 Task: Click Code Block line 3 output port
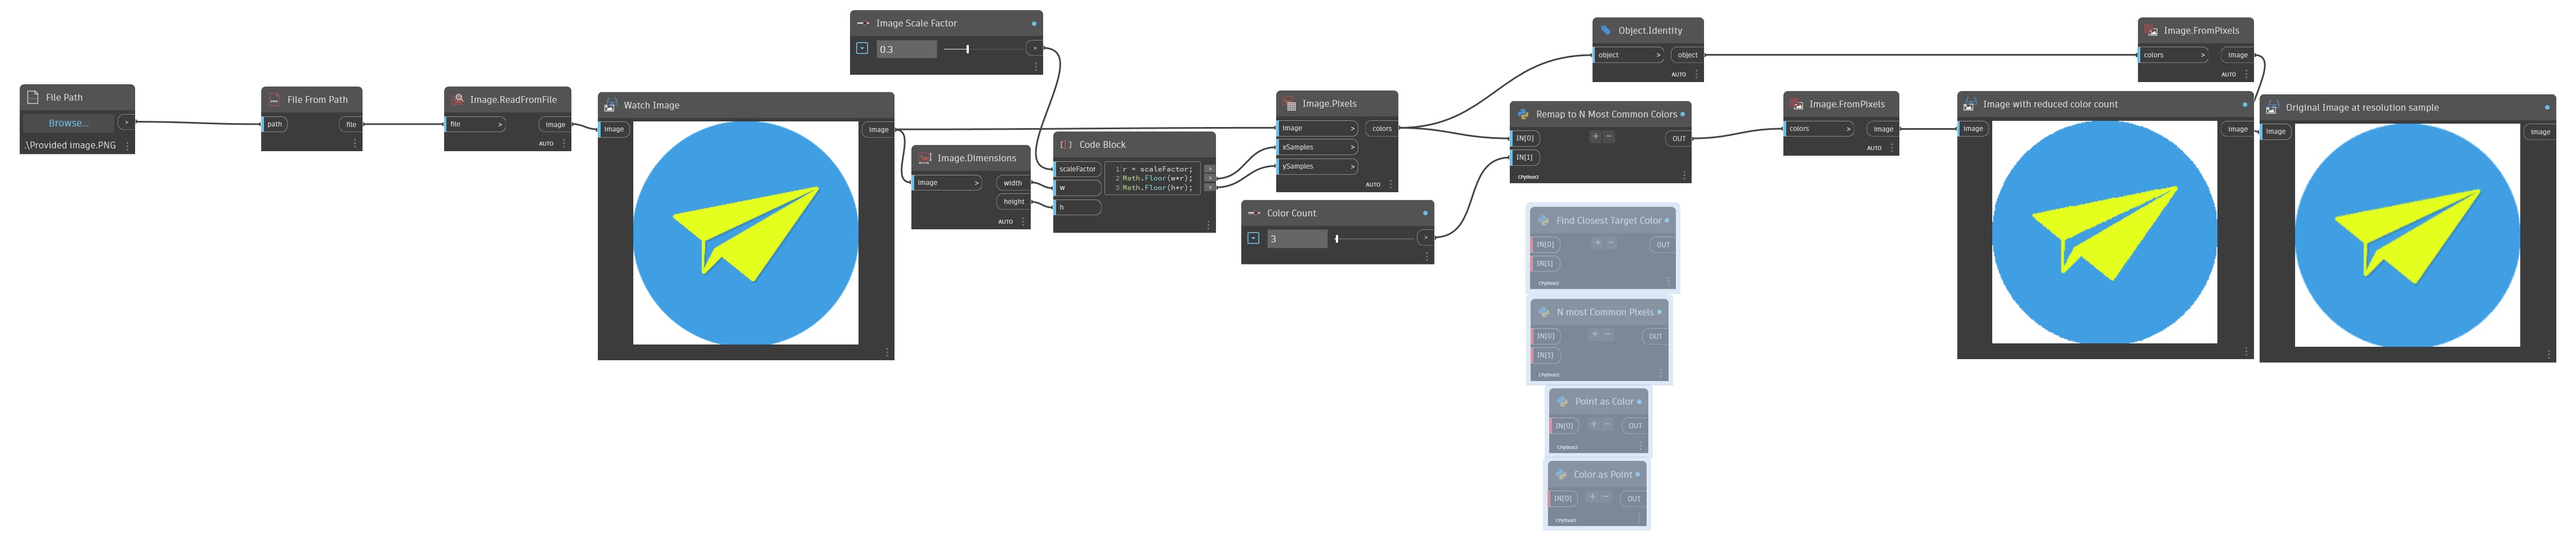1209,187
